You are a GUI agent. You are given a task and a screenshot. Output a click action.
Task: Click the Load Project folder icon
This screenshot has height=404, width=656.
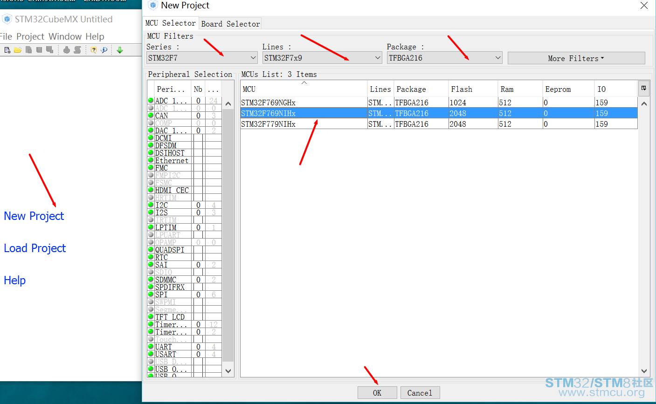(x=18, y=50)
